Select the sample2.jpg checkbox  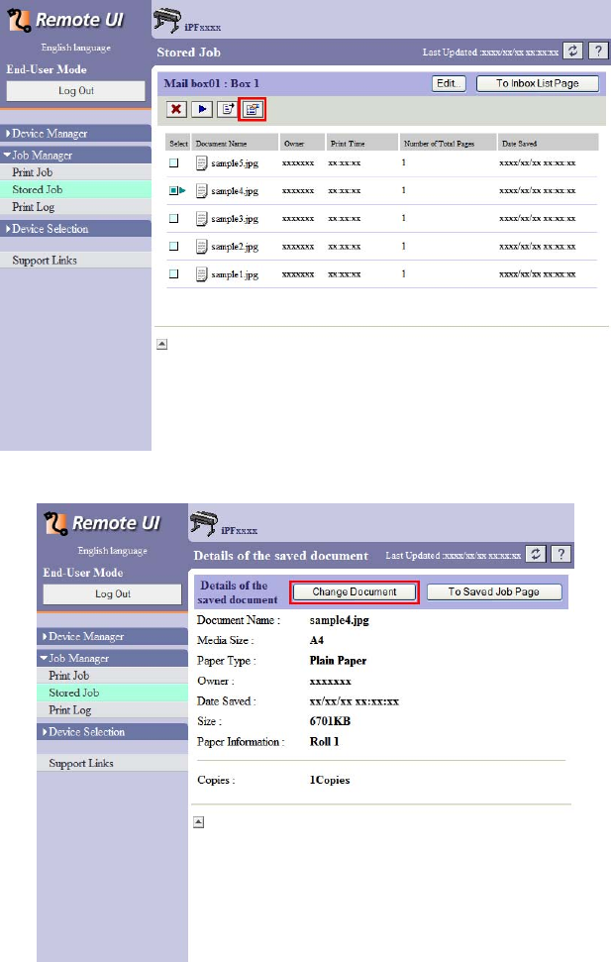pos(173,246)
